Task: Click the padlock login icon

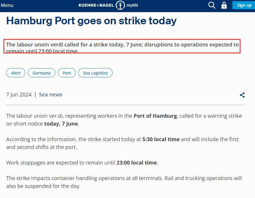Action: [224, 5]
